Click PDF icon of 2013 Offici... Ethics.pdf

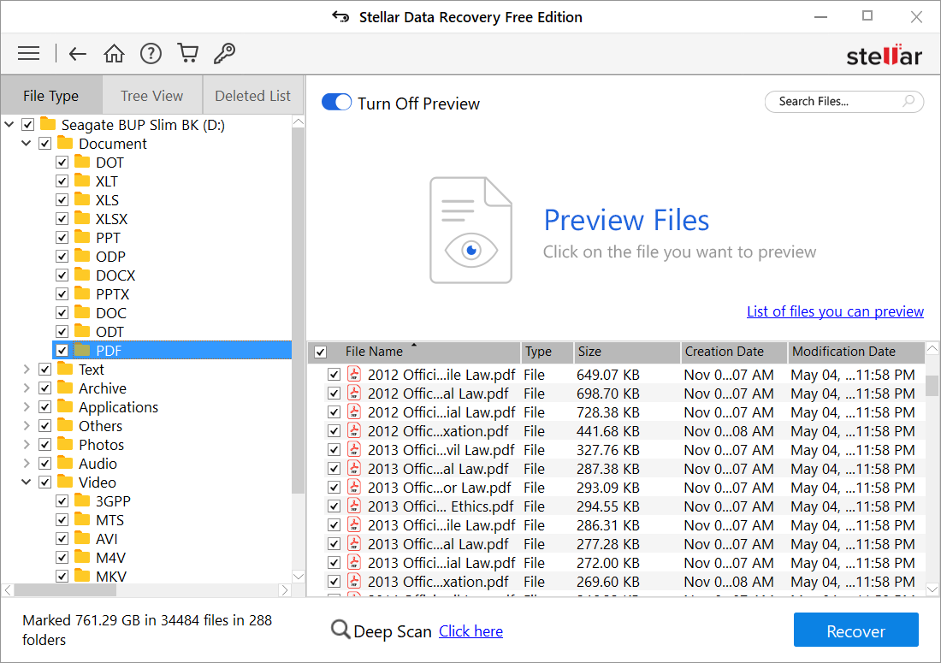click(354, 506)
